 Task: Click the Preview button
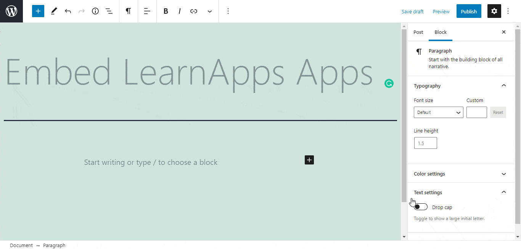coord(441,11)
